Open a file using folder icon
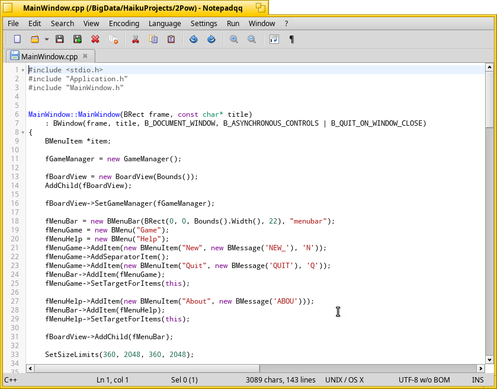497x389 pixels. pyautogui.click(x=34, y=39)
